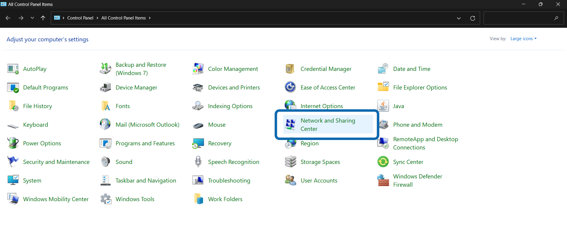Open the Java control panel icon
The width and height of the screenshot is (567, 249).
[383, 106]
